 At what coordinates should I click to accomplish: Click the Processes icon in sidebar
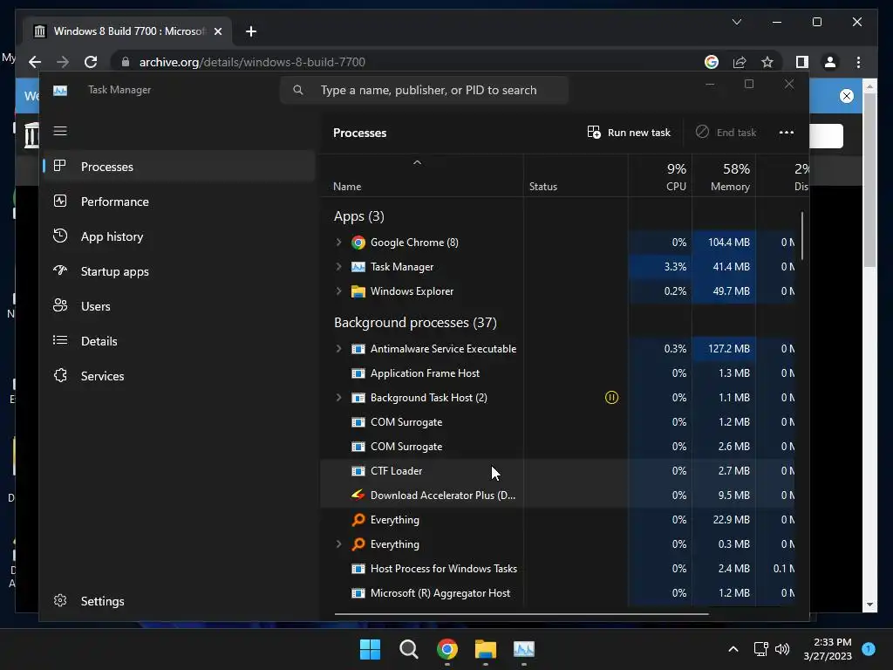(x=60, y=166)
